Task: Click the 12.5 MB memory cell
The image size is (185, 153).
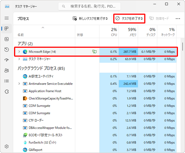Action: coord(128,121)
